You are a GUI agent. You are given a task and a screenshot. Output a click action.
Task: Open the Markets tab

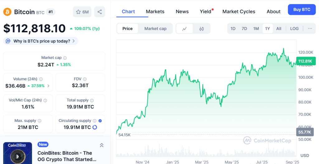(155, 11)
